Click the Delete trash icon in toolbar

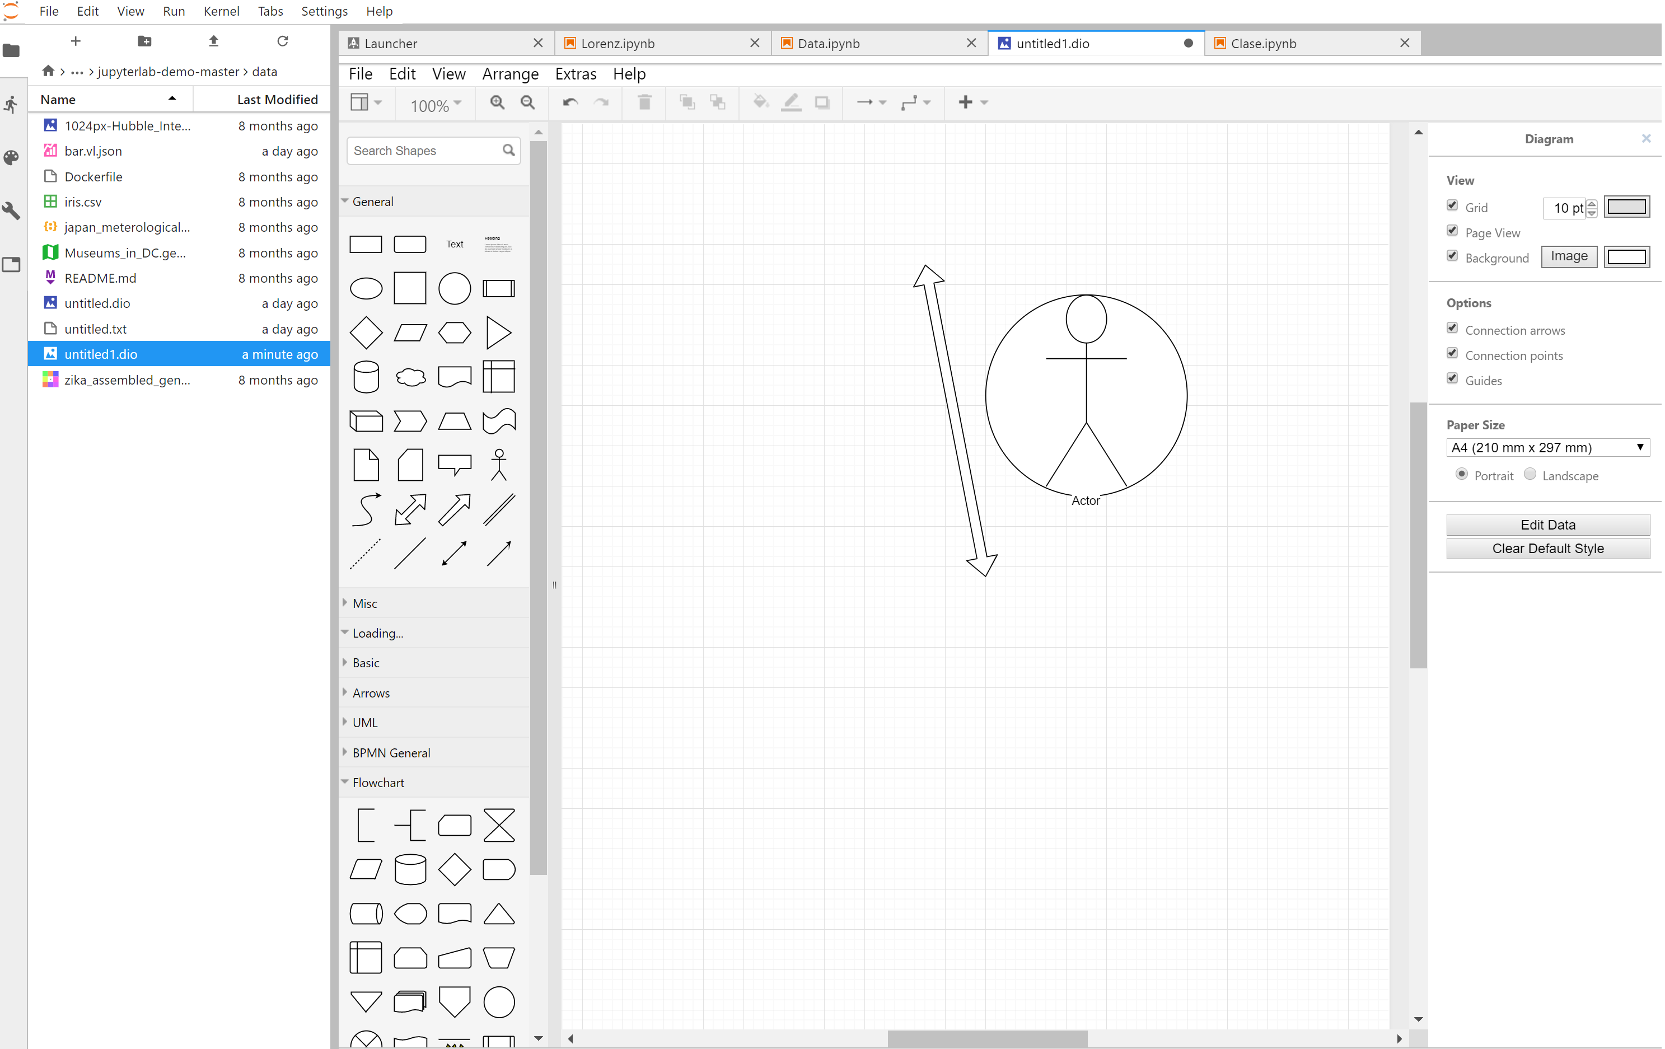(644, 102)
